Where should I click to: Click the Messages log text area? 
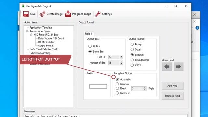[105, 116]
